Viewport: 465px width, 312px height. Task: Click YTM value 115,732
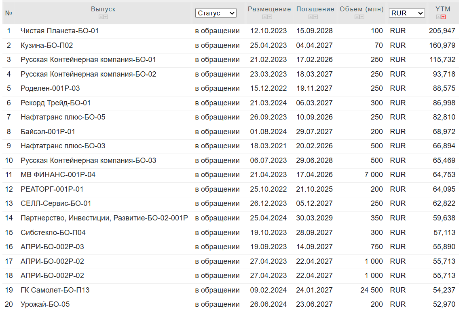(x=442, y=60)
